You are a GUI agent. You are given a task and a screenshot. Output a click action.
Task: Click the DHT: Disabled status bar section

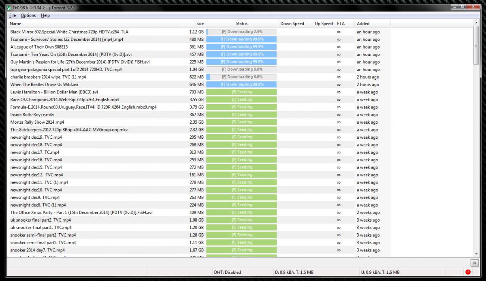pos(227,272)
